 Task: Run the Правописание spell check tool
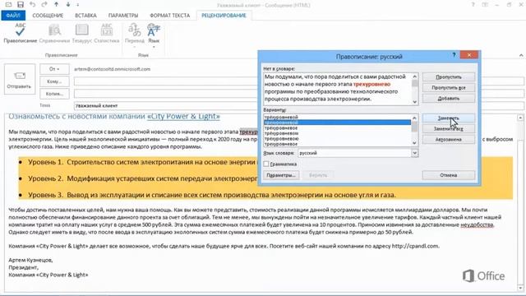tap(20, 34)
